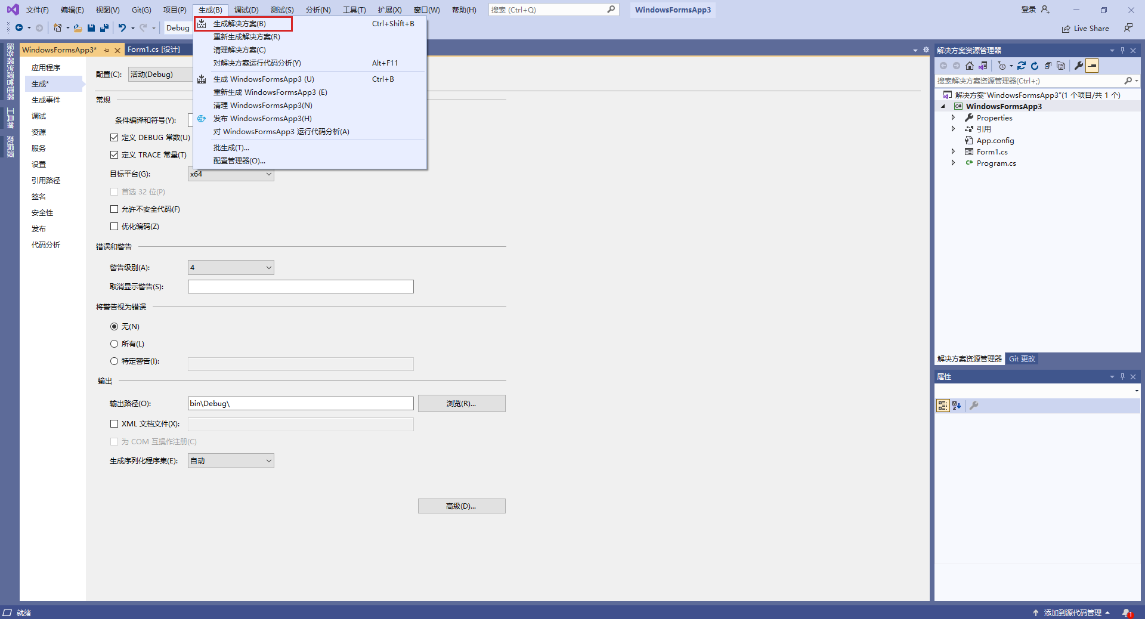Enable allow unsafe code checkbox

coord(114,209)
